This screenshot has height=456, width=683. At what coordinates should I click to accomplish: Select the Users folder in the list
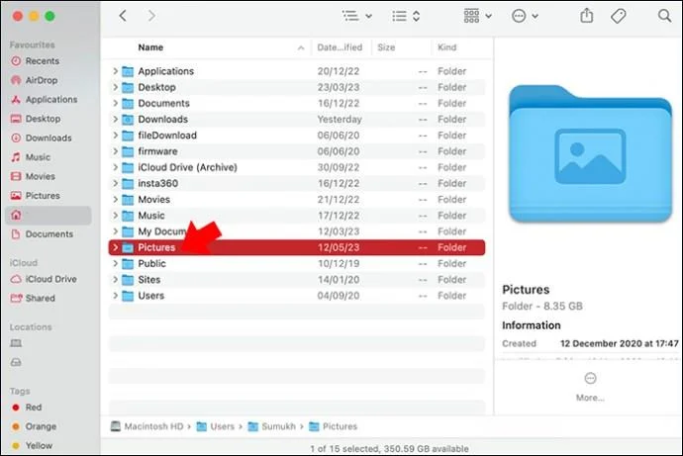[297, 296]
